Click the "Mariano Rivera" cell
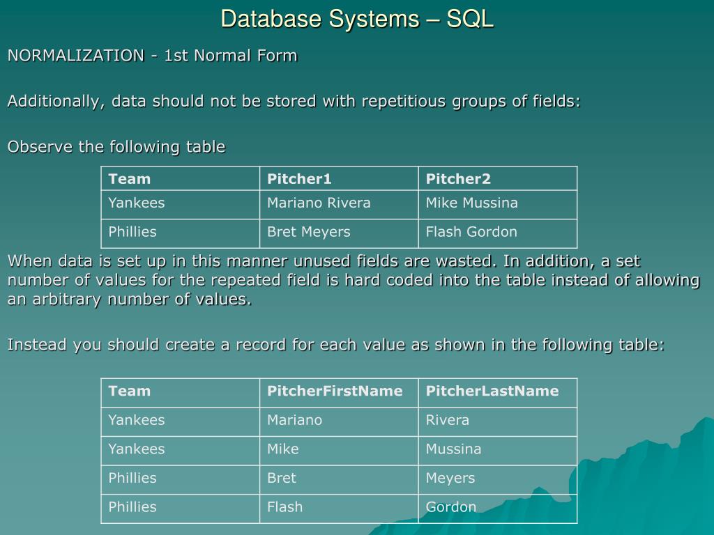The width and height of the screenshot is (714, 535). point(340,205)
